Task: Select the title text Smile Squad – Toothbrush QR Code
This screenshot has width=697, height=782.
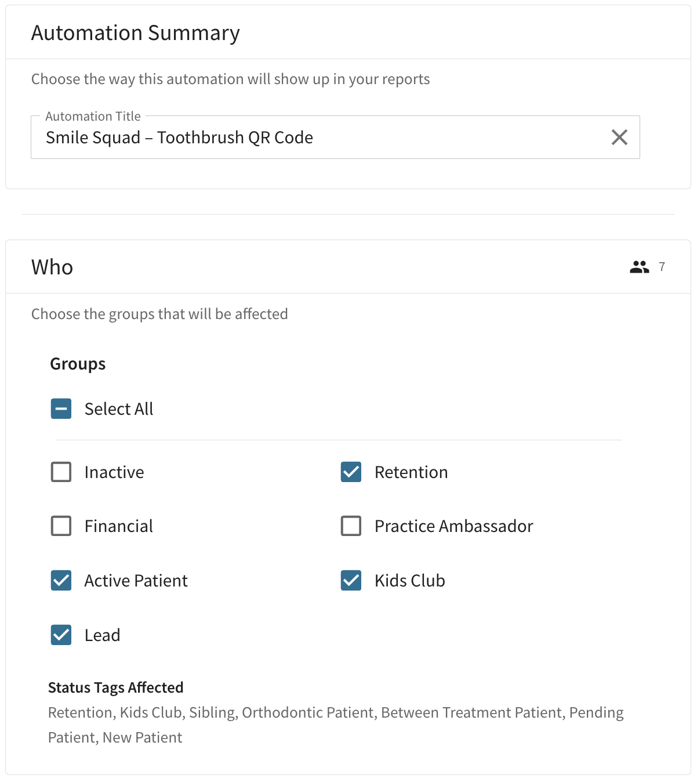Action: pyautogui.click(x=179, y=137)
